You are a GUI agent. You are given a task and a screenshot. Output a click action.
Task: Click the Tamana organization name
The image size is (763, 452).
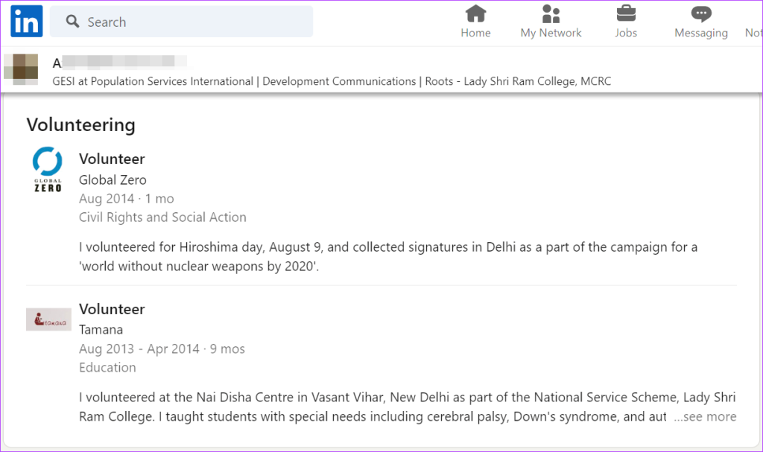pyautogui.click(x=101, y=329)
